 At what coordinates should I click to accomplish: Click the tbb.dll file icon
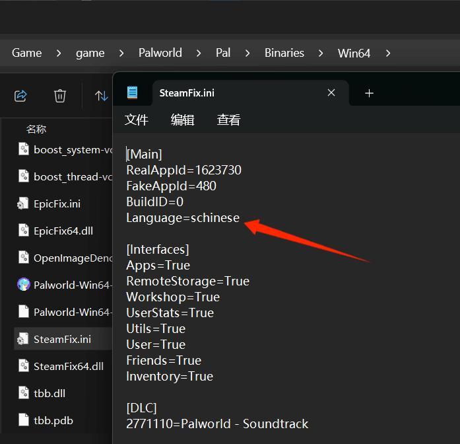(x=24, y=392)
